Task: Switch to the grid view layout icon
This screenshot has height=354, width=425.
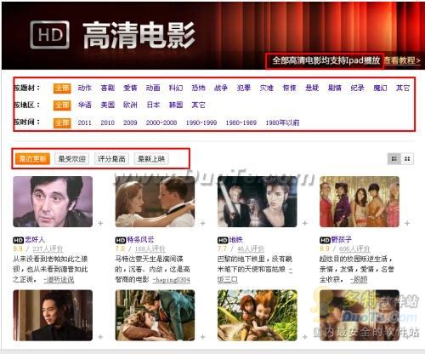Action: tap(407, 159)
